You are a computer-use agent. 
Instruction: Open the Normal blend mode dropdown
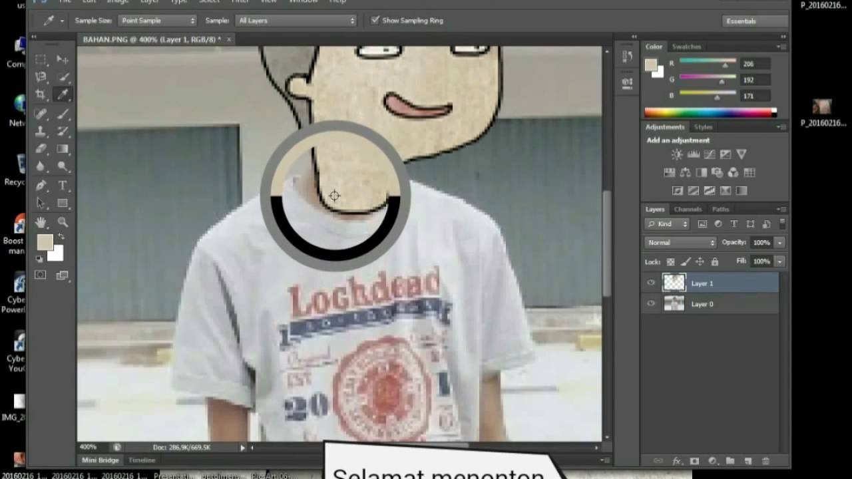pos(680,243)
